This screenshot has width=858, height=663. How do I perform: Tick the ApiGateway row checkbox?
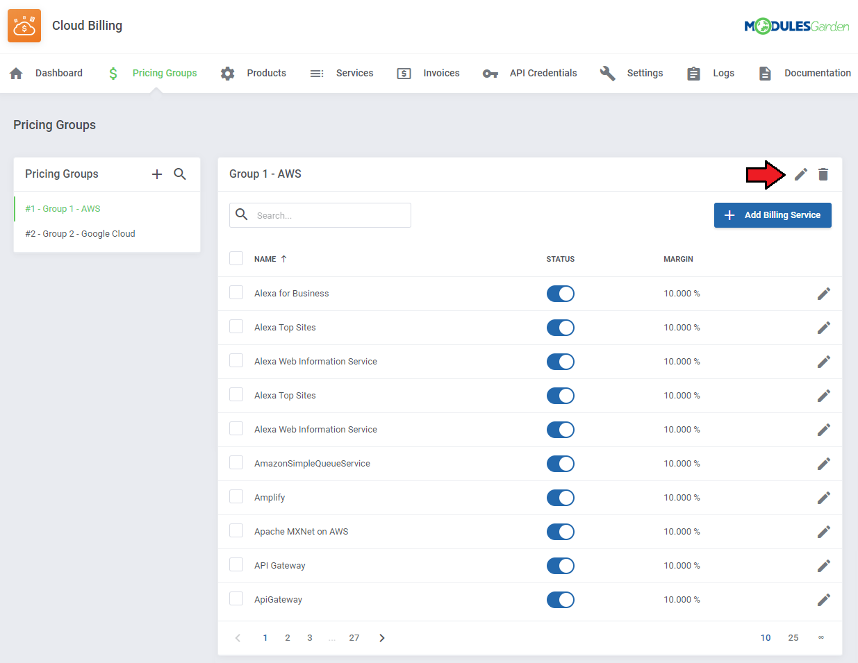[236, 598]
